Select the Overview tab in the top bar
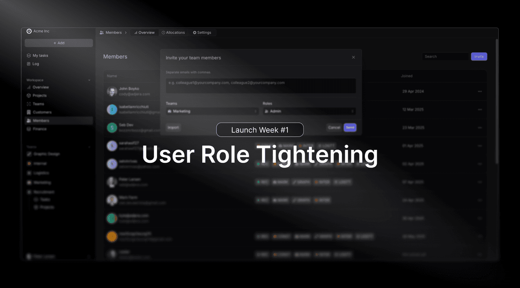520x288 pixels. [144, 33]
